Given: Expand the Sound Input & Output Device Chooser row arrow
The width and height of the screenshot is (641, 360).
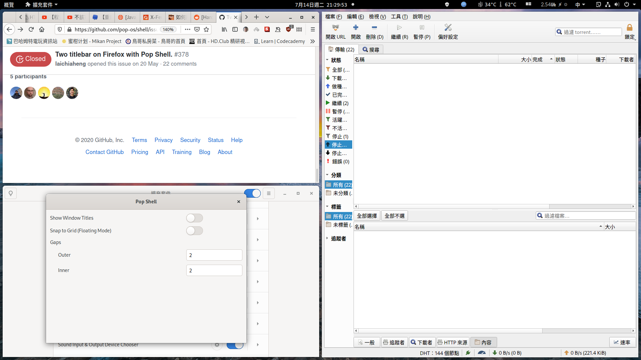Looking at the screenshot, I should [258, 345].
